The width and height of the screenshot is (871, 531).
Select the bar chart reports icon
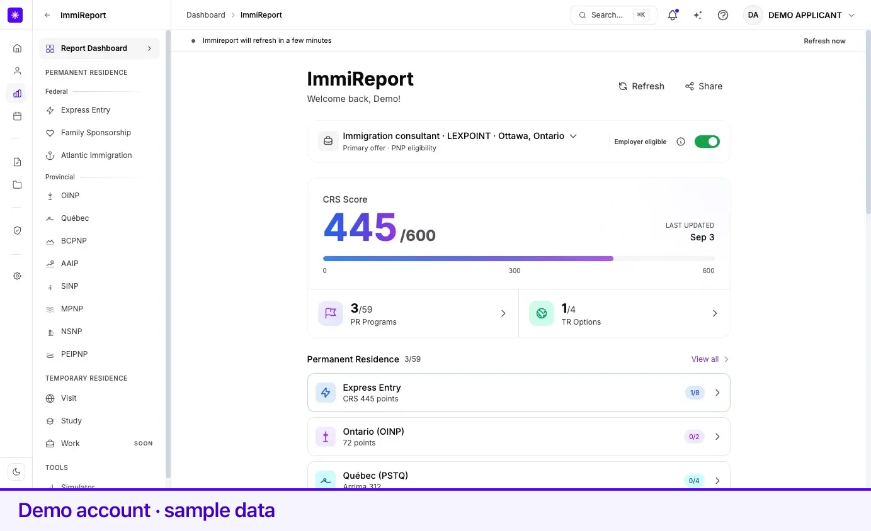point(17,94)
